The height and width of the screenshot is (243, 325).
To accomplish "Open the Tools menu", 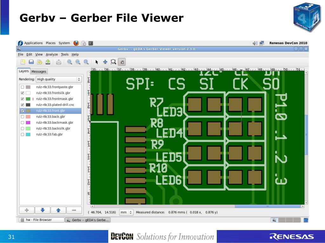I will click(64, 54).
